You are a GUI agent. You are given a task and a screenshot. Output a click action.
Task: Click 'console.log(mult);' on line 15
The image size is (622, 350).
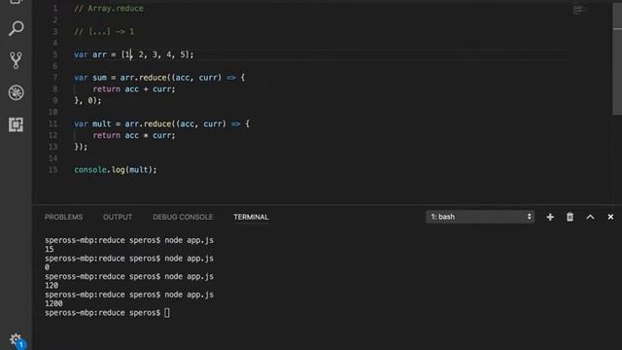(116, 170)
